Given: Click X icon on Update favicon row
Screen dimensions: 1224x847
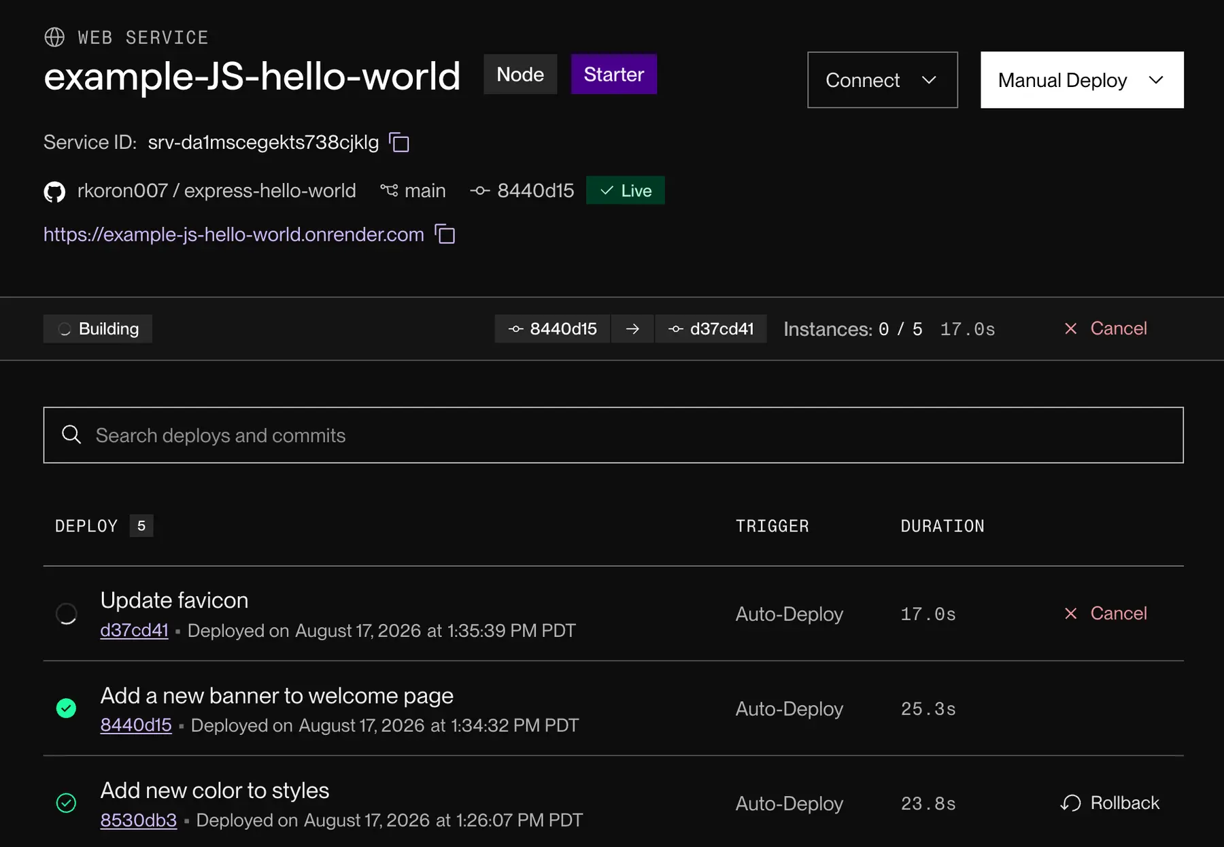Looking at the screenshot, I should (1070, 613).
